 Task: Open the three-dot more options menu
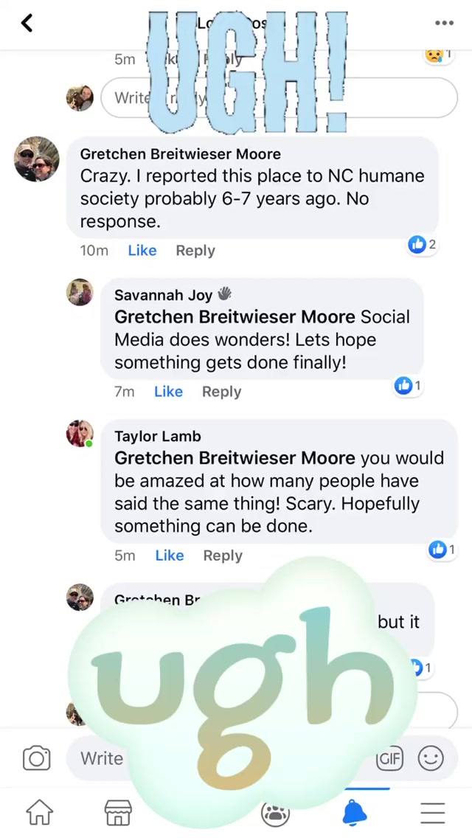tap(444, 23)
